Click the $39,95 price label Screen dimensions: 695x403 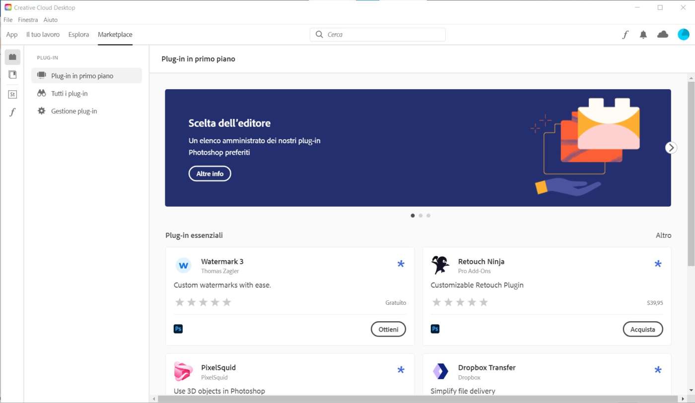pyautogui.click(x=655, y=303)
